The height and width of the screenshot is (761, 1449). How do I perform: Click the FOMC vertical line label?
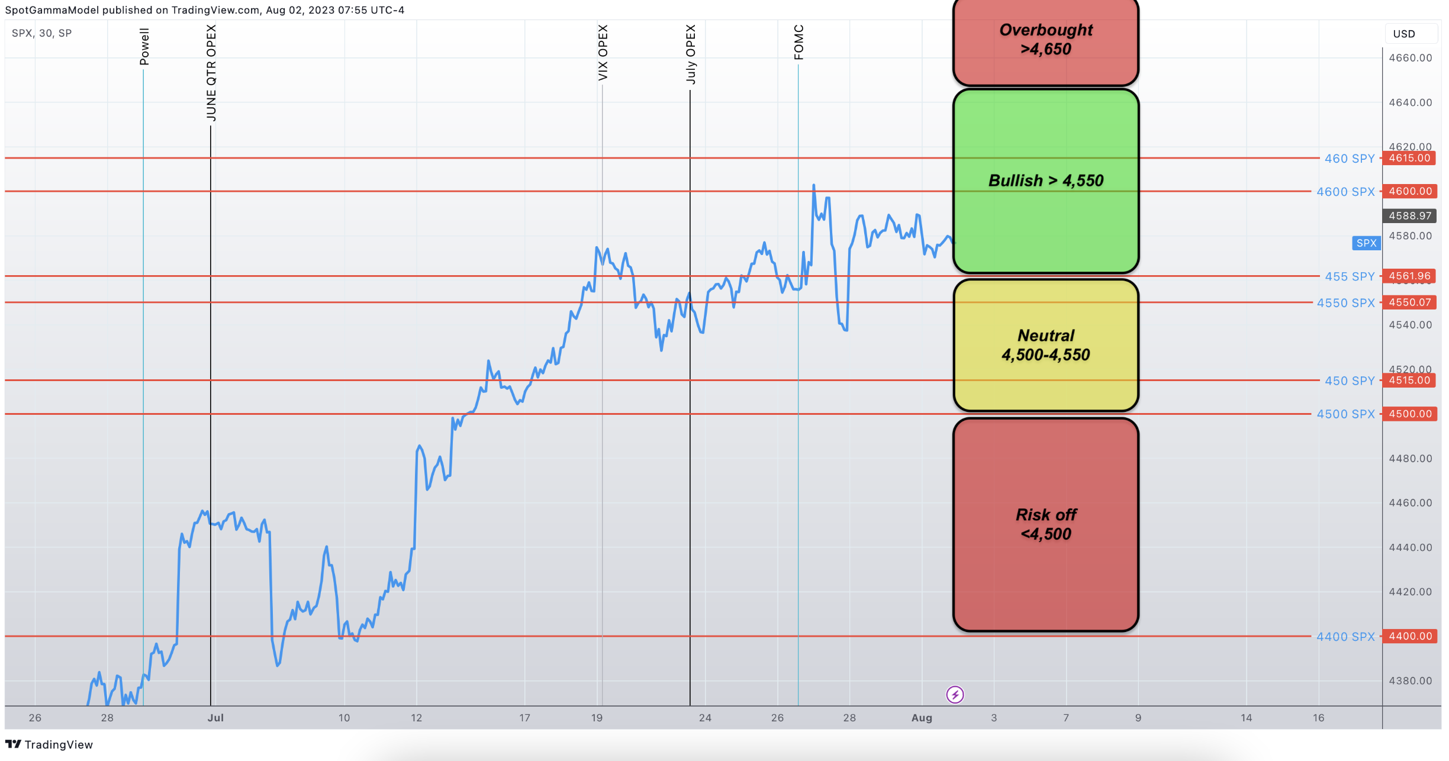click(x=798, y=42)
